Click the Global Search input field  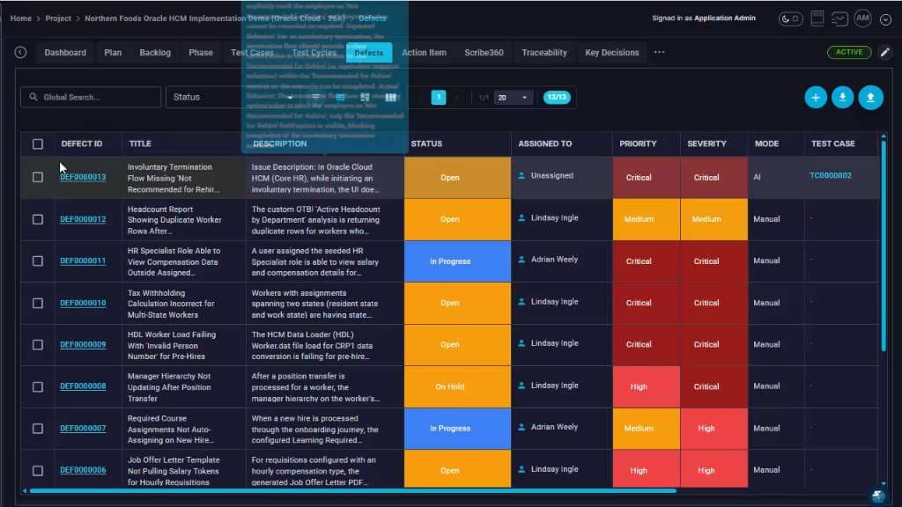point(91,97)
